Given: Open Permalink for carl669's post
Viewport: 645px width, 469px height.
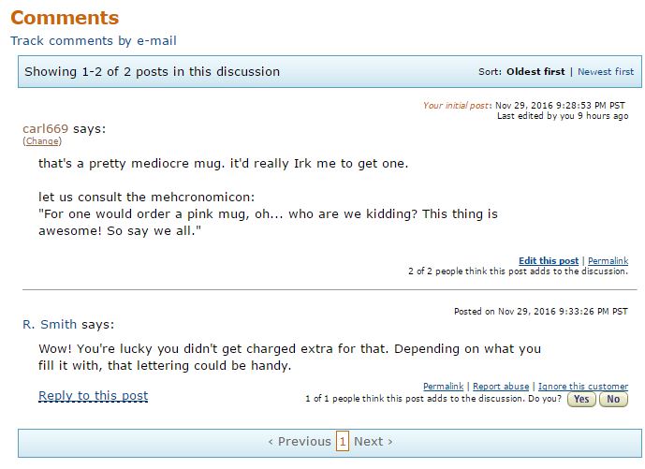Looking at the screenshot, I should pyautogui.click(x=608, y=260).
